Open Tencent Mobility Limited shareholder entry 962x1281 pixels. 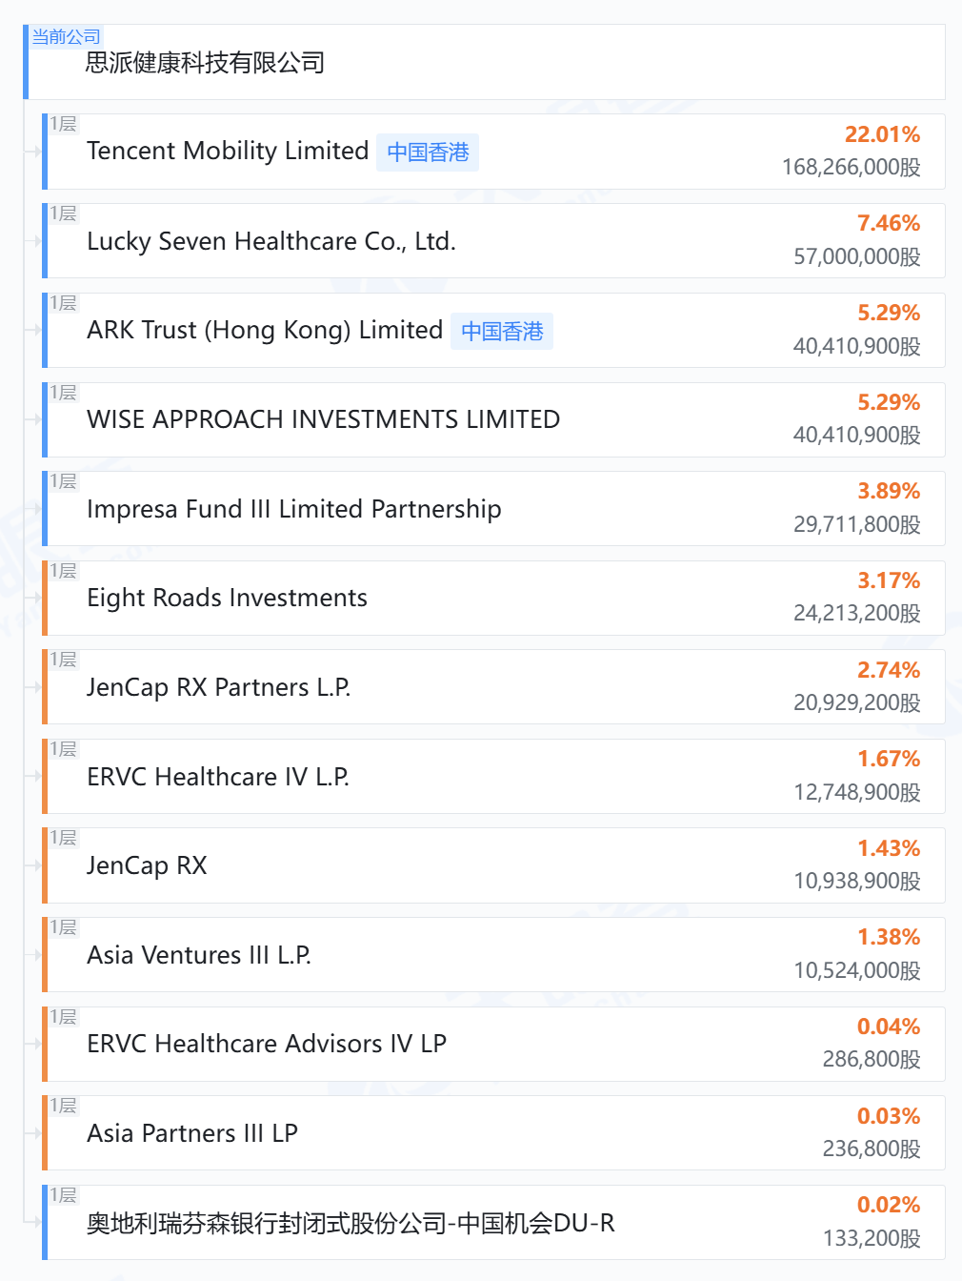[x=227, y=152]
